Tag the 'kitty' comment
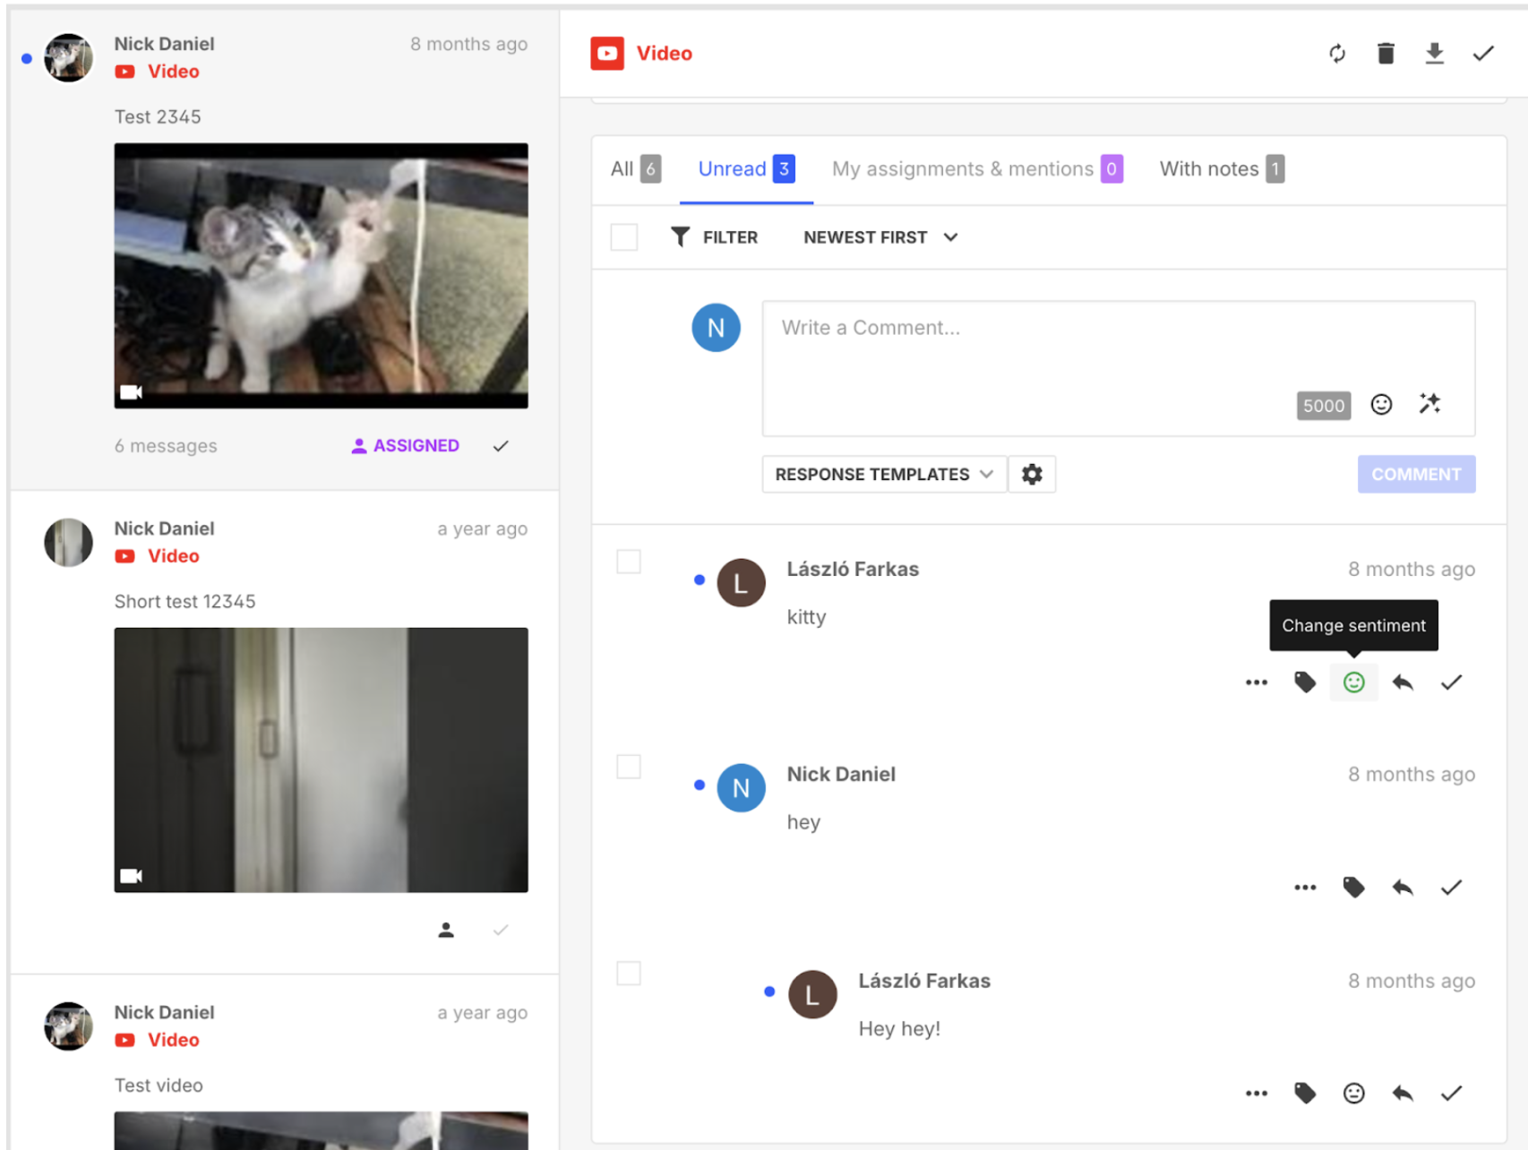The width and height of the screenshot is (1528, 1150). (1305, 682)
